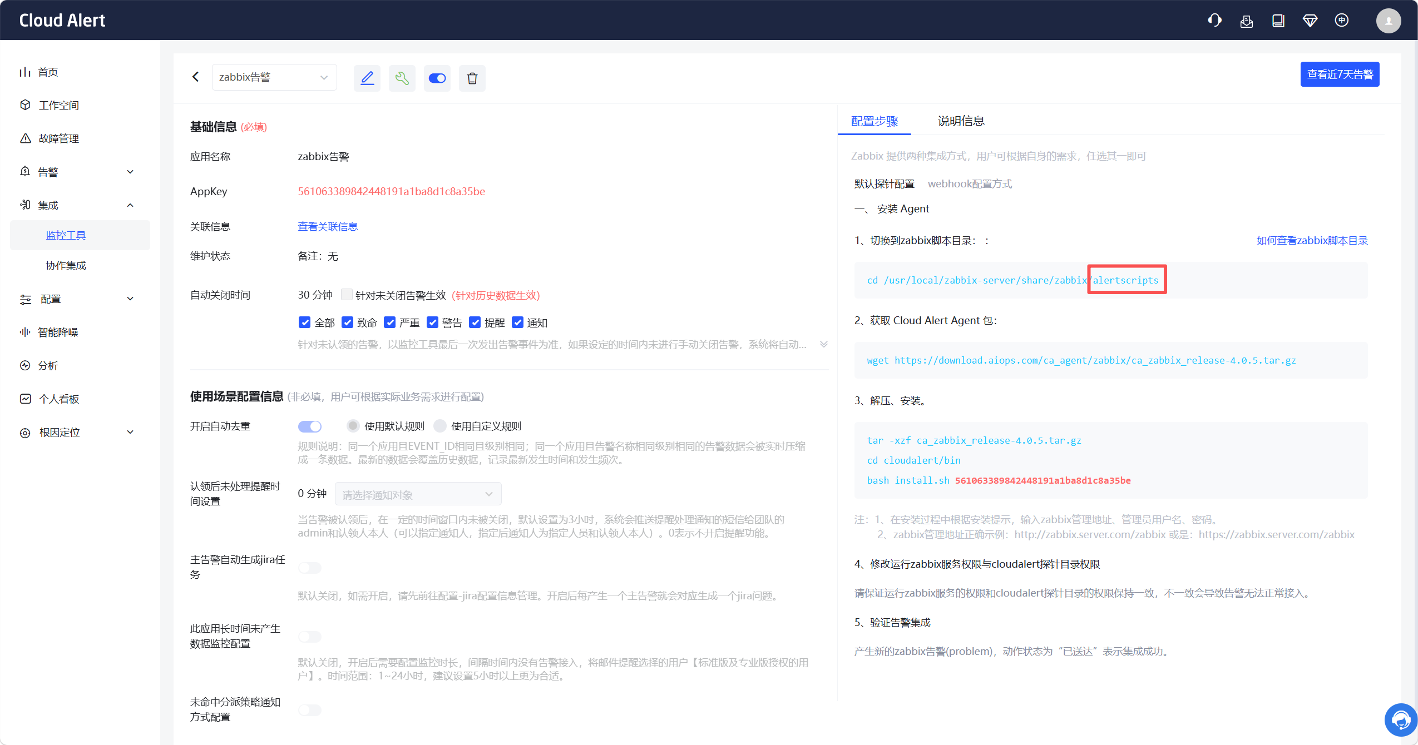The height and width of the screenshot is (745, 1418).
Task: Select 使用自定义规则 radio button
Action: pyautogui.click(x=440, y=426)
